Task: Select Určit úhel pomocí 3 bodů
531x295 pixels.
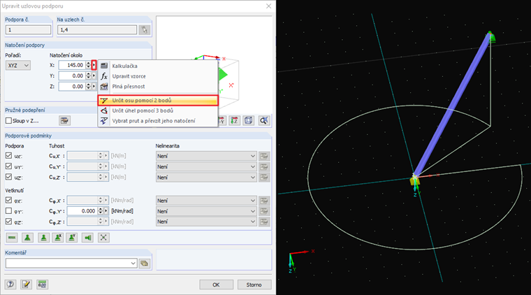Action: click(158, 110)
